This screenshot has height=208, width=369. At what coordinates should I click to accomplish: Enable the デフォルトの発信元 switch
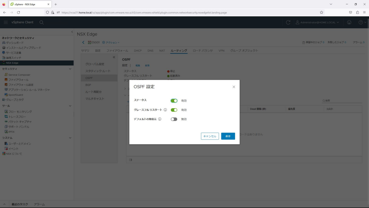[x=174, y=119]
